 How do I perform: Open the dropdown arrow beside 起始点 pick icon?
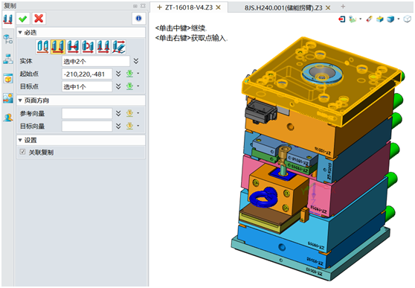click(x=138, y=74)
